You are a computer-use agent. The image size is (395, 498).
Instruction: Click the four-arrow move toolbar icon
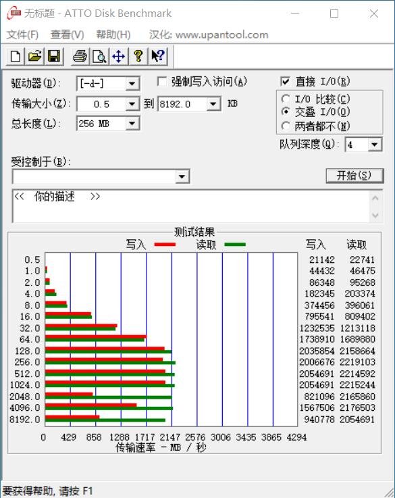118,57
